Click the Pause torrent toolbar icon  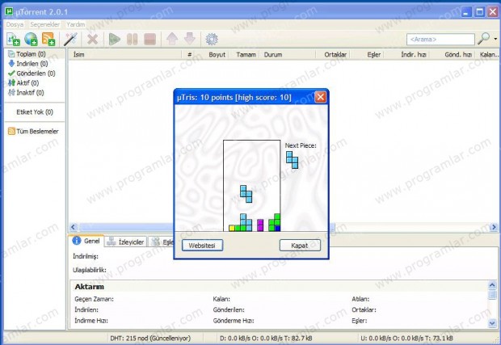[x=132, y=38]
